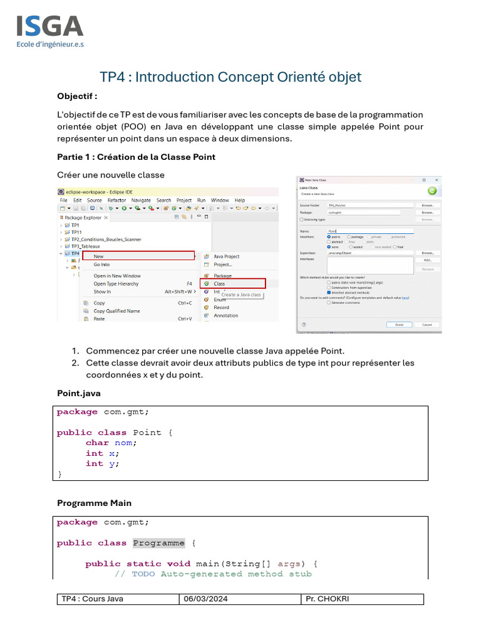Minimize the Package Explorer view
Screen dimensions: 481x642
point(199,216)
